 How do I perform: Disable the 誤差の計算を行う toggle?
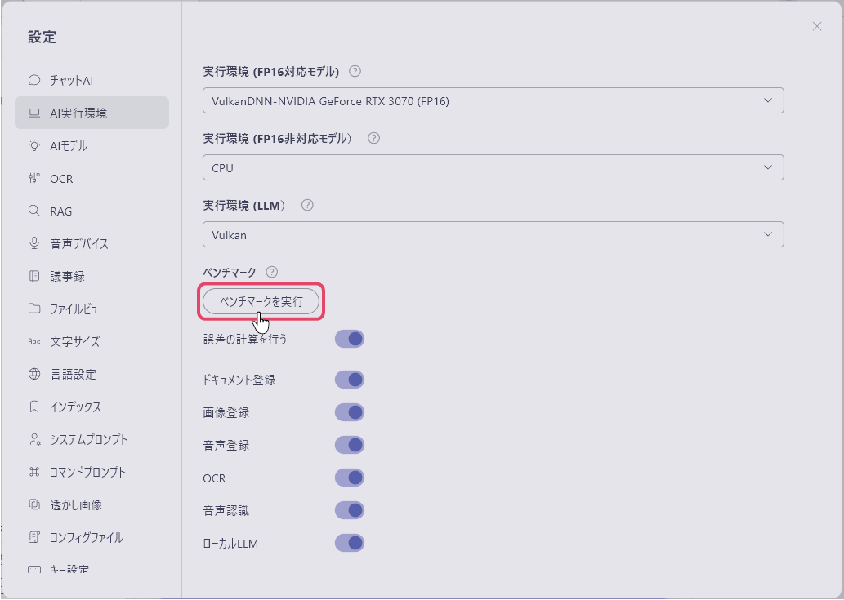pyautogui.click(x=349, y=338)
